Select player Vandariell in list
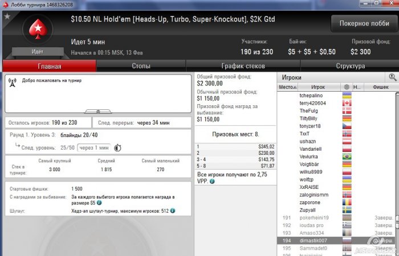The width and height of the screenshot is (399, 256). (336, 149)
